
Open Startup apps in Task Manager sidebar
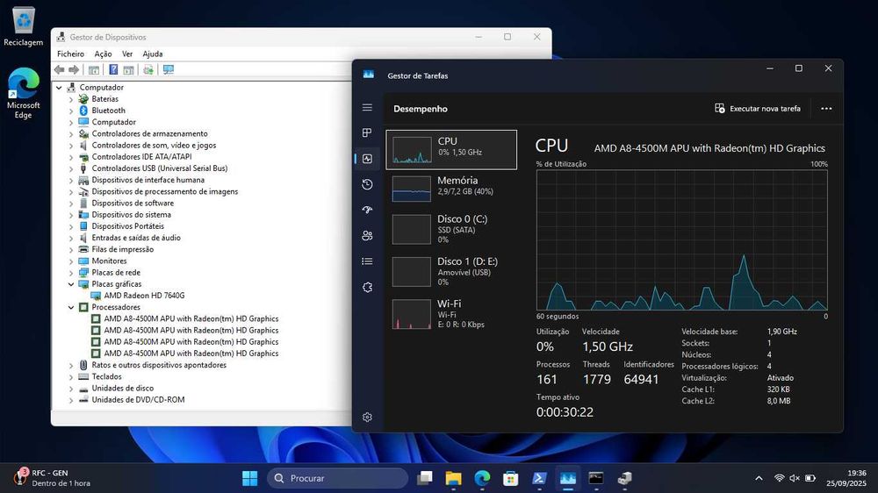tap(367, 210)
